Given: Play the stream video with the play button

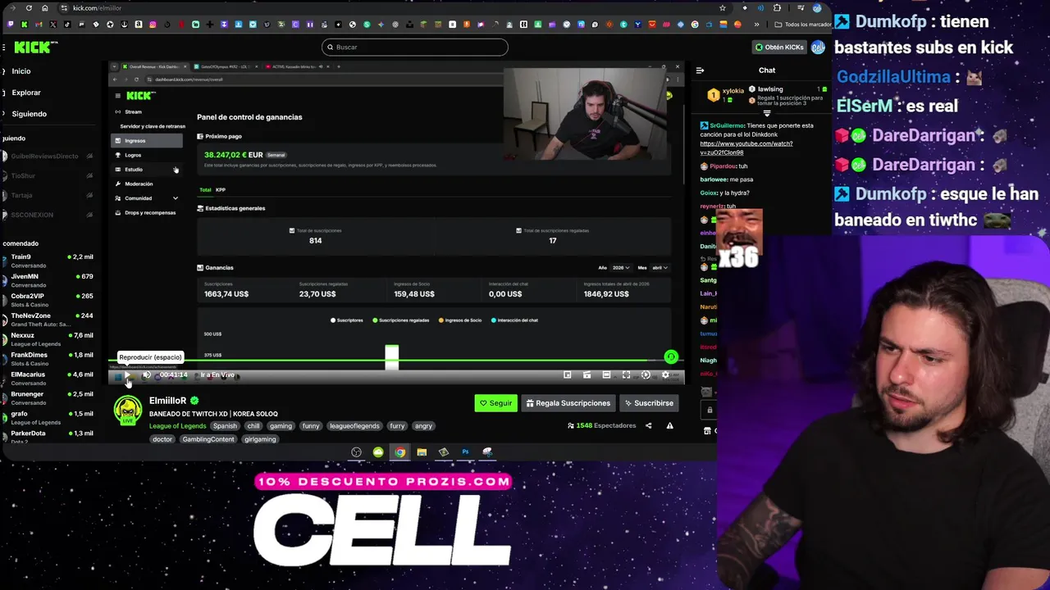Looking at the screenshot, I should (x=127, y=375).
